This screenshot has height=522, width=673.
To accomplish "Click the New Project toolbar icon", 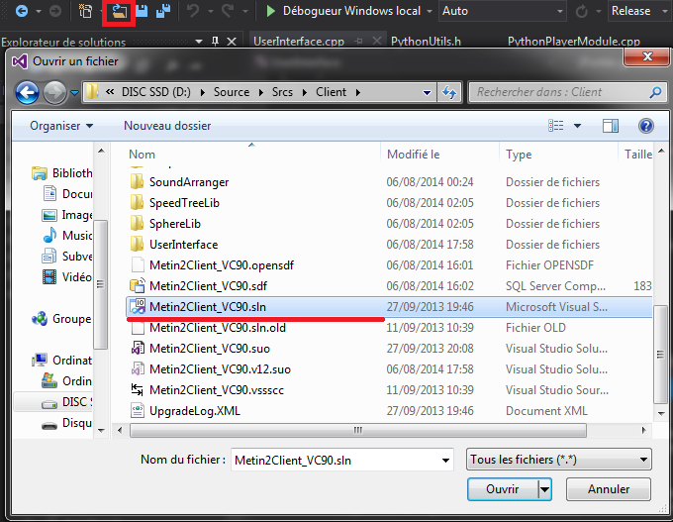I will point(85,11).
